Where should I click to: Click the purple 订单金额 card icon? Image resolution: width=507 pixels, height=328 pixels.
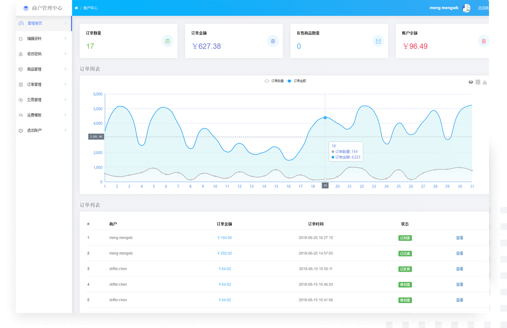tap(273, 41)
